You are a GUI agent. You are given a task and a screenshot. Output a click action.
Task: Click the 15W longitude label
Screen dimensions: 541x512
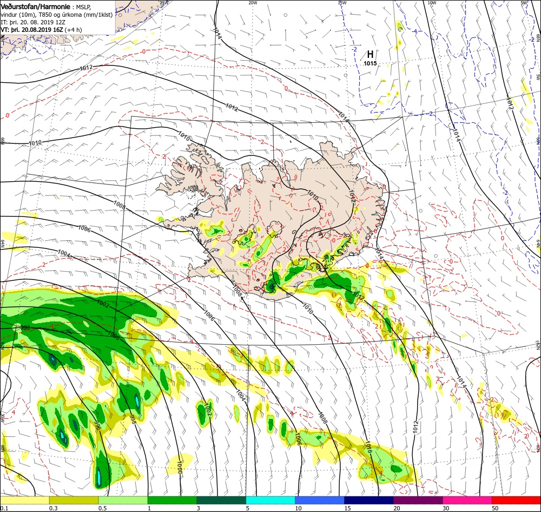point(342,3)
